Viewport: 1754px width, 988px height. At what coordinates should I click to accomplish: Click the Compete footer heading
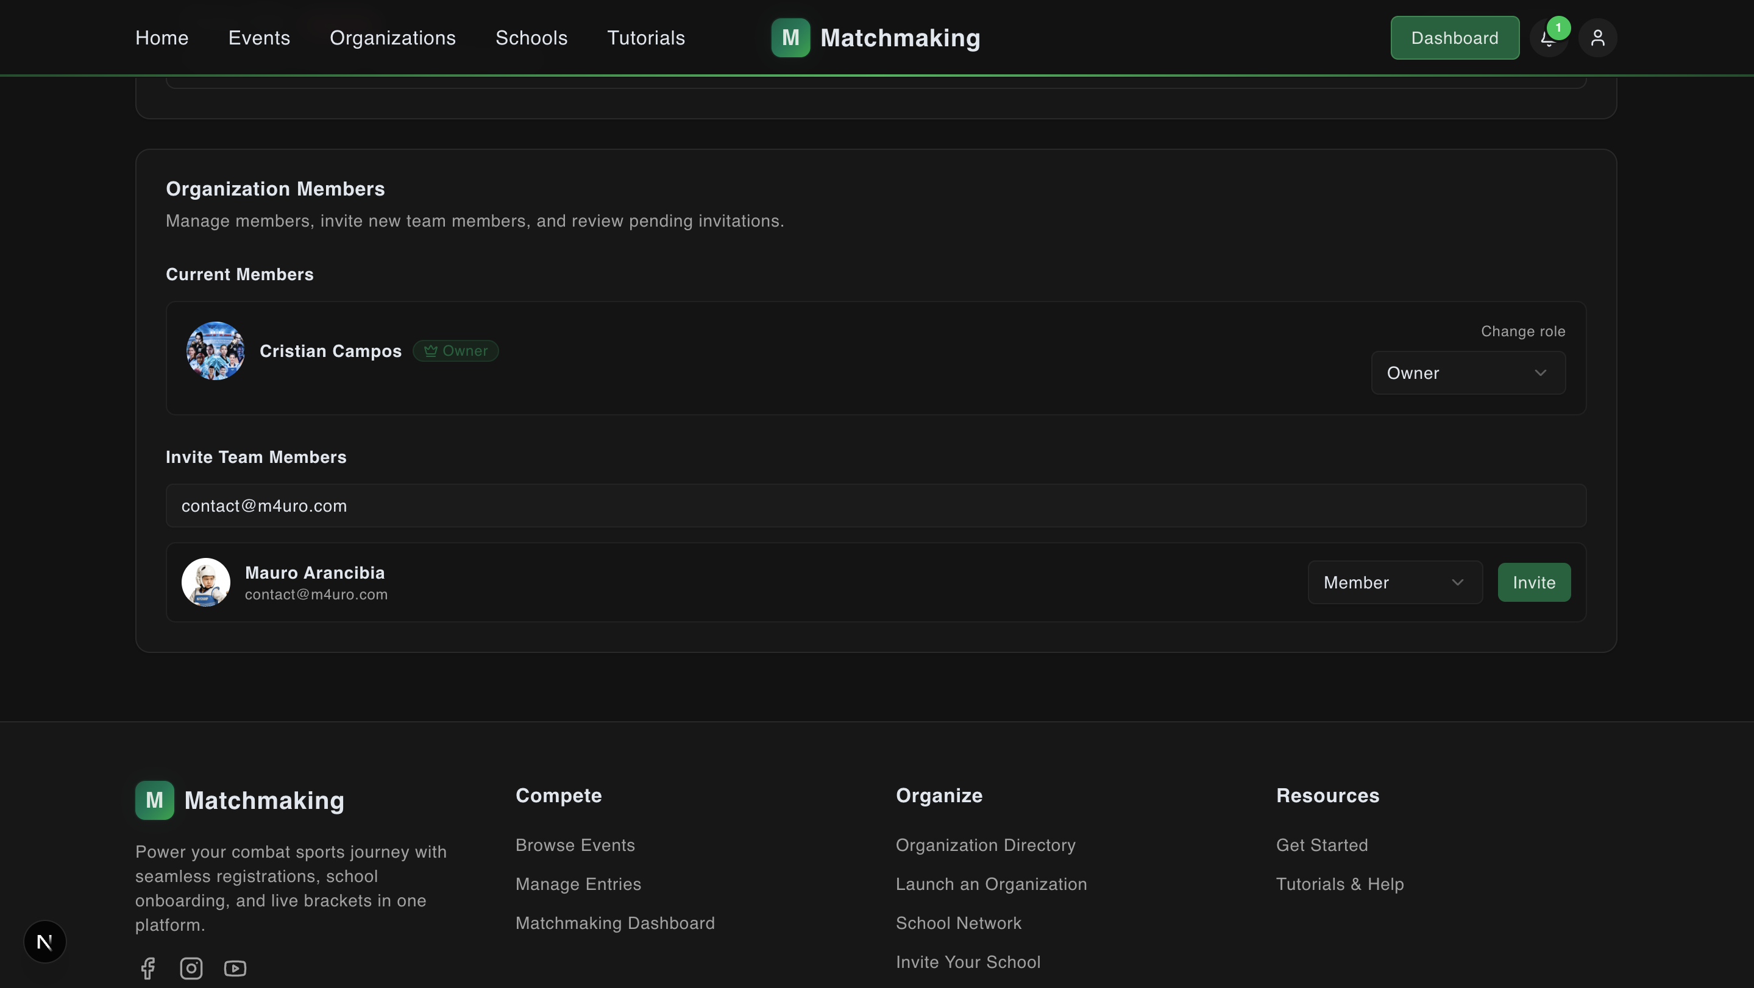point(558,796)
